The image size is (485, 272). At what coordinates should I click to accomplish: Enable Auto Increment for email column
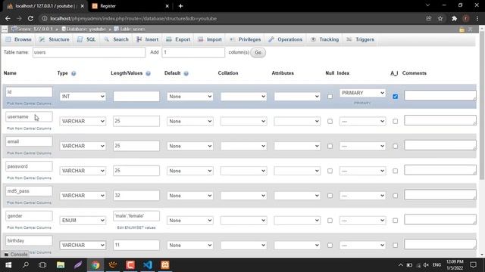pos(396,146)
